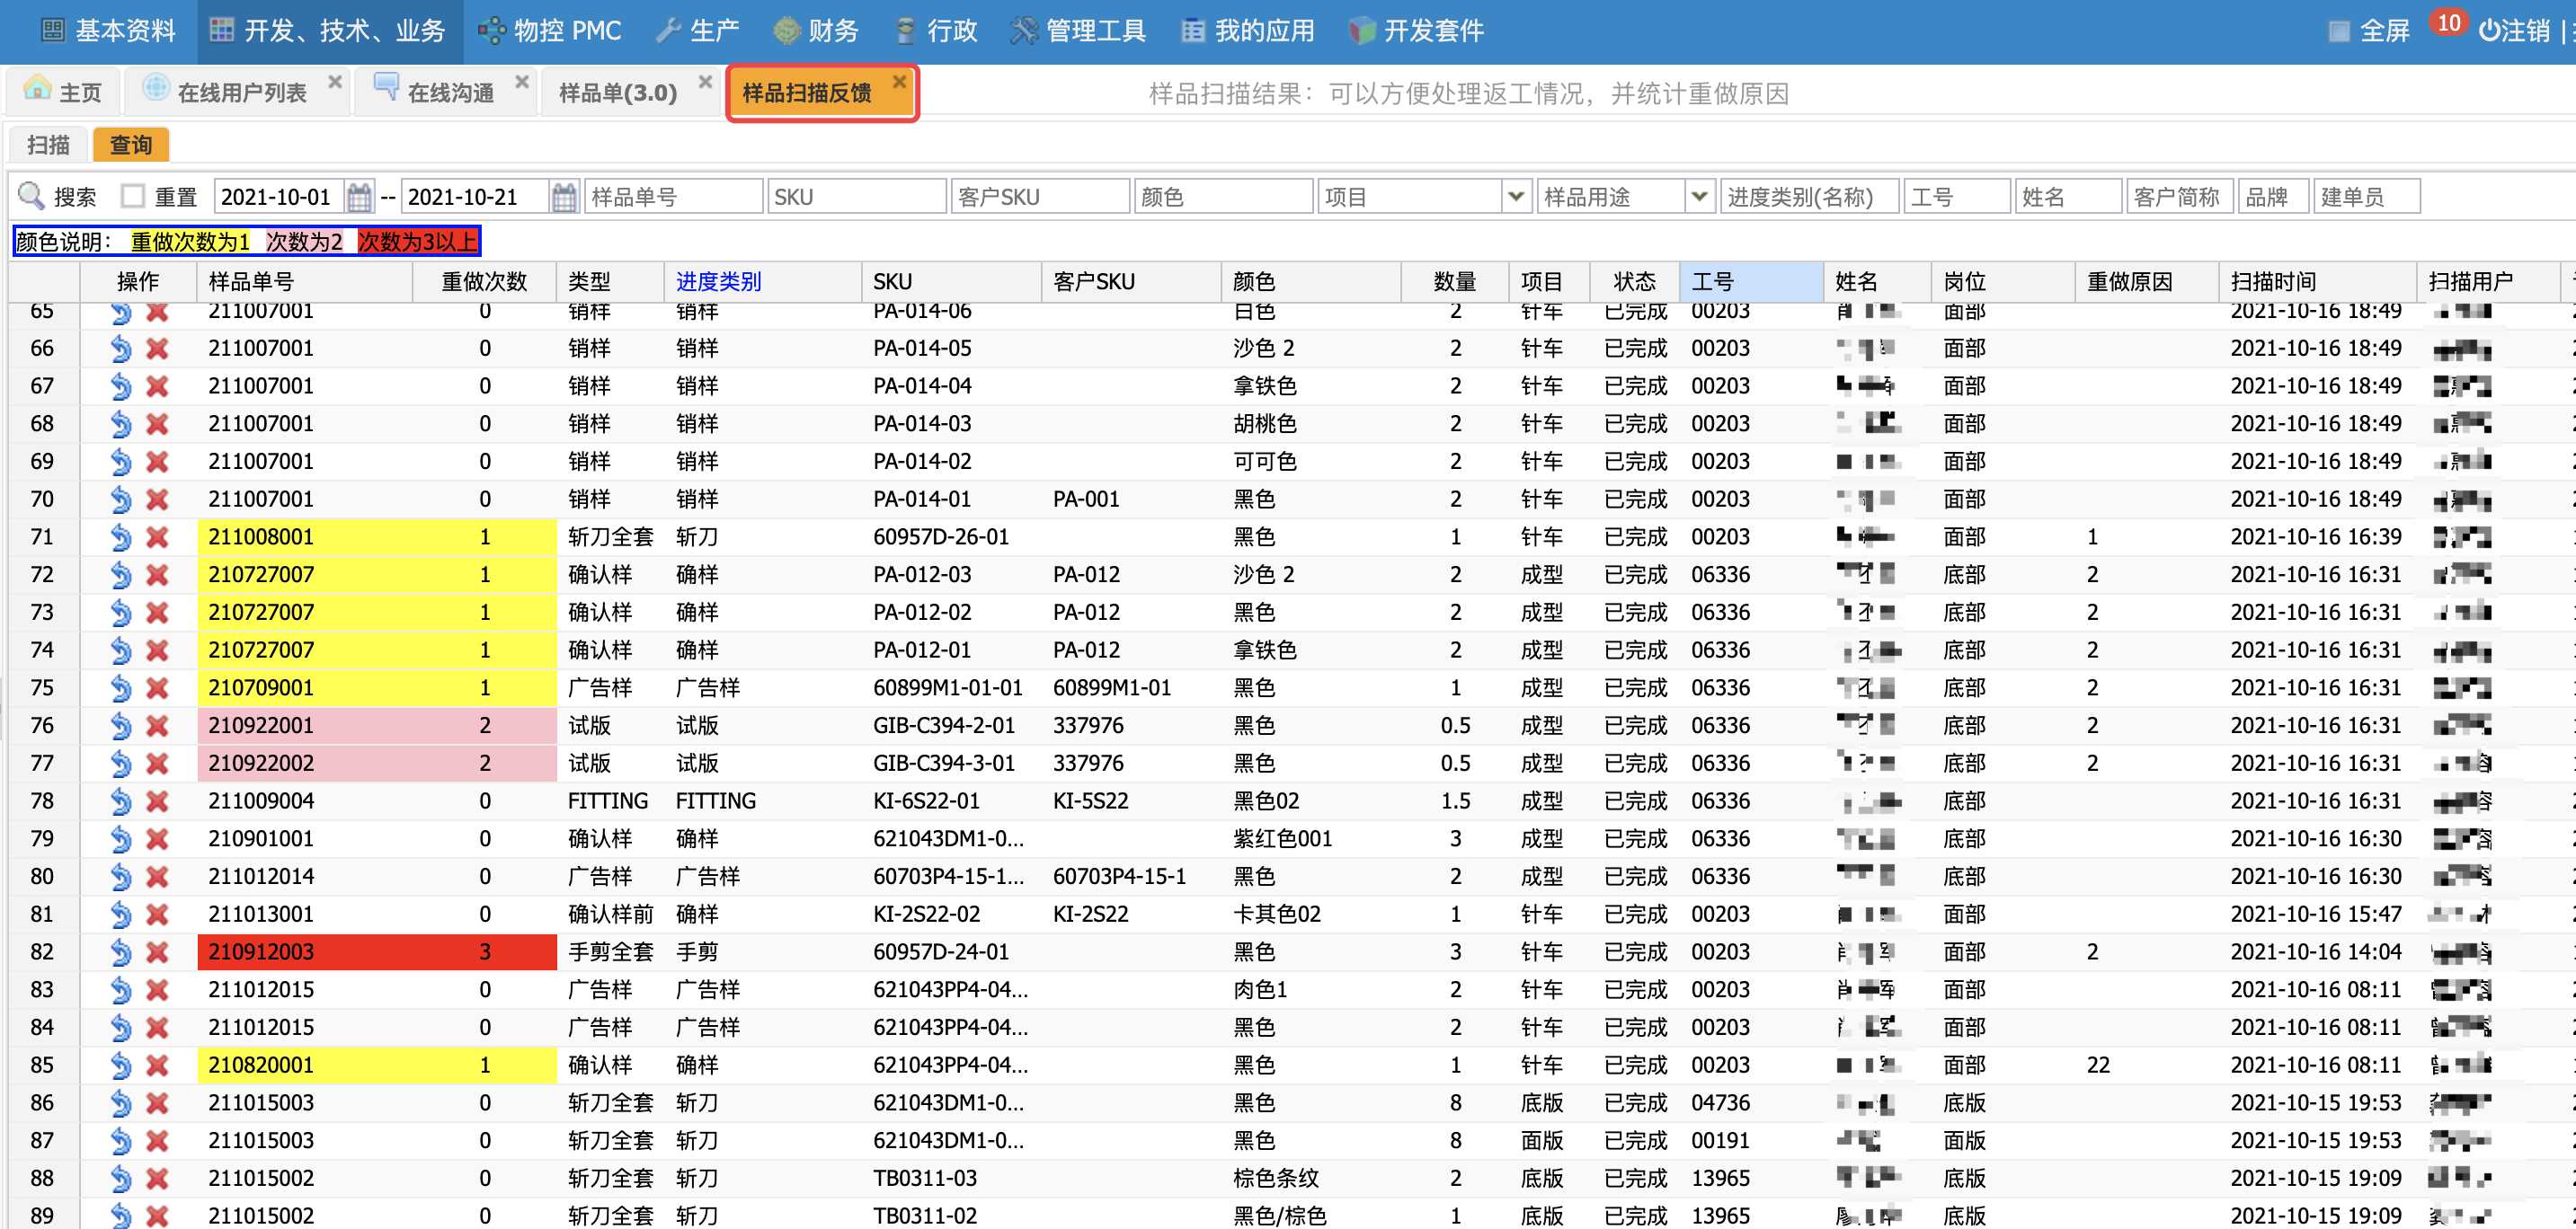Open the end date calendar picker
The height and width of the screenshot is (1229, 2576).
tap(564, 197)
